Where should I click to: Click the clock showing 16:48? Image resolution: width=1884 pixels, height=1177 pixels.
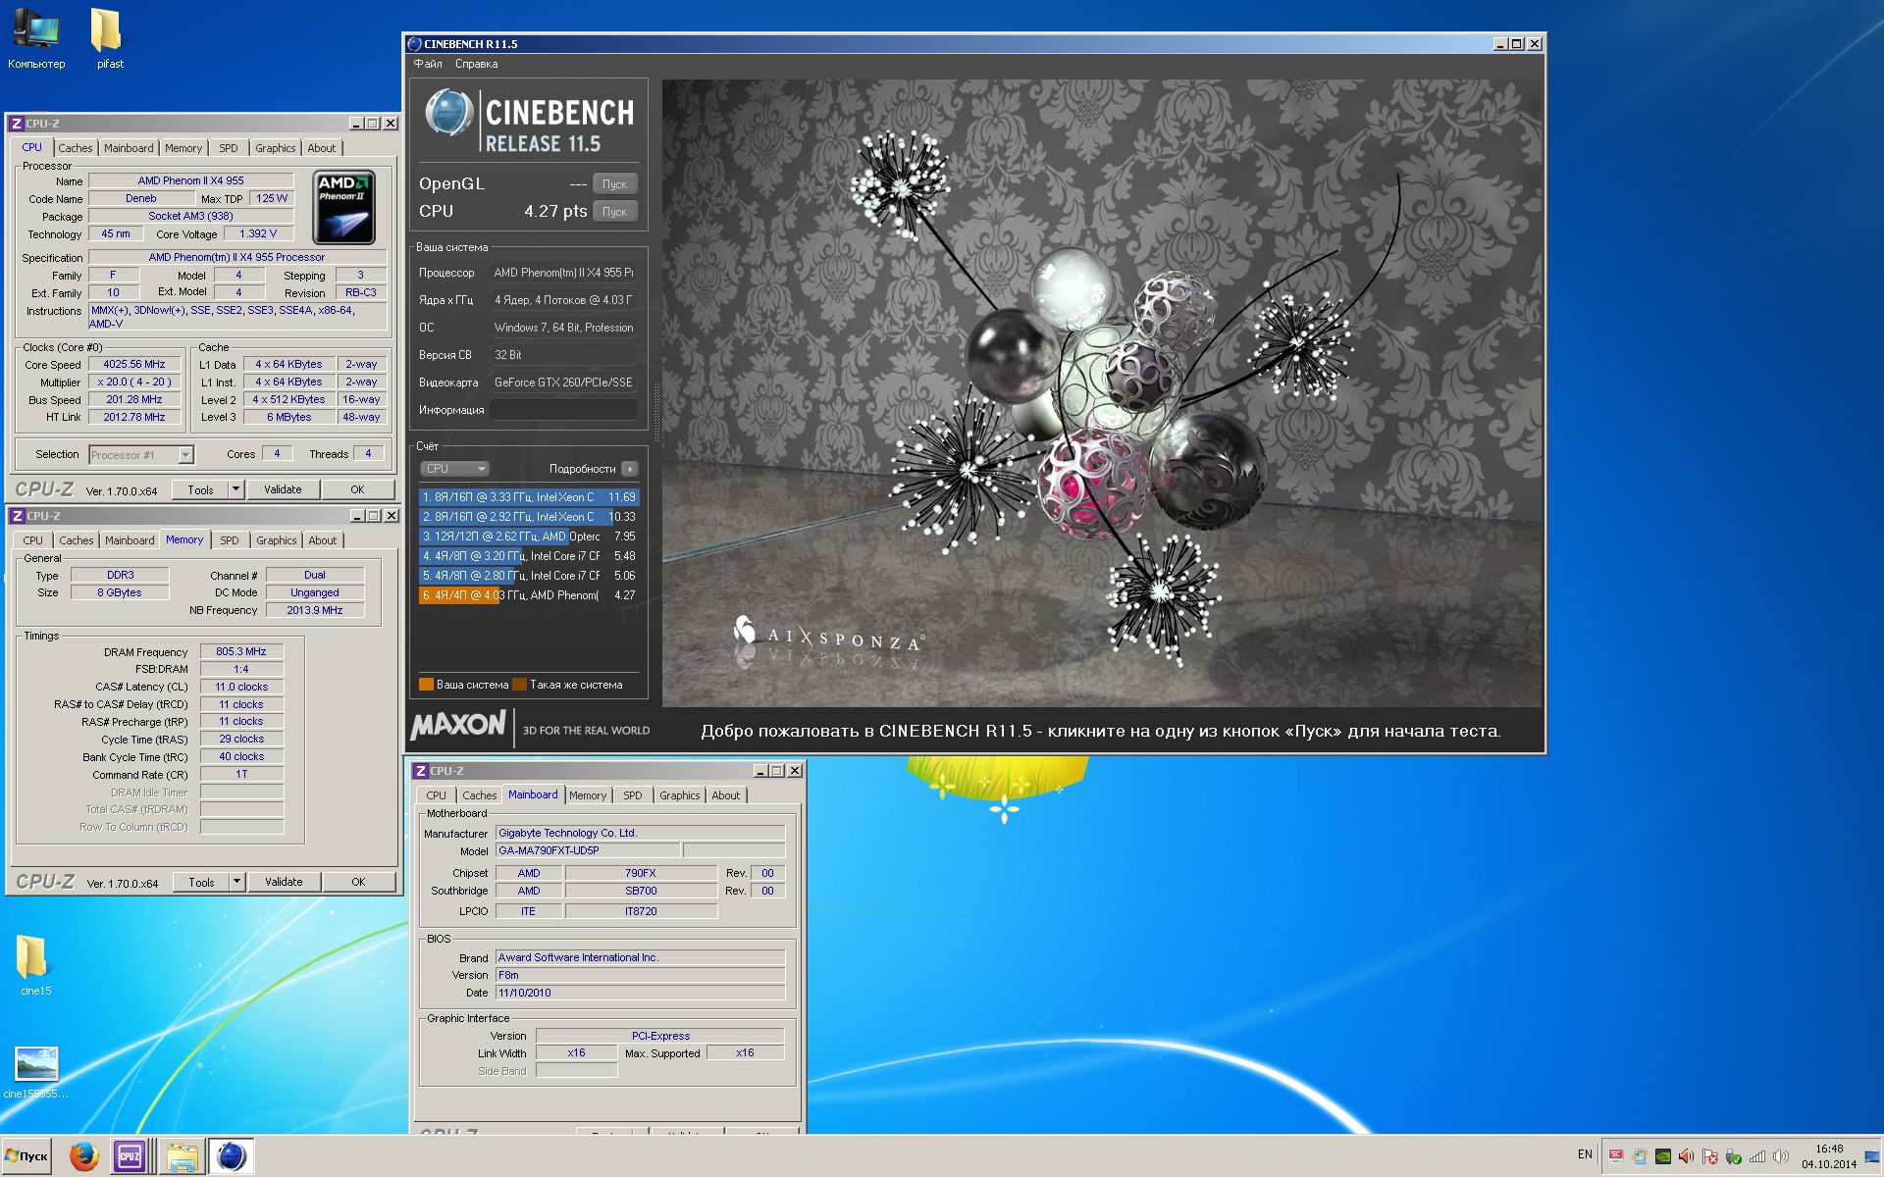pos(1829,1149)
